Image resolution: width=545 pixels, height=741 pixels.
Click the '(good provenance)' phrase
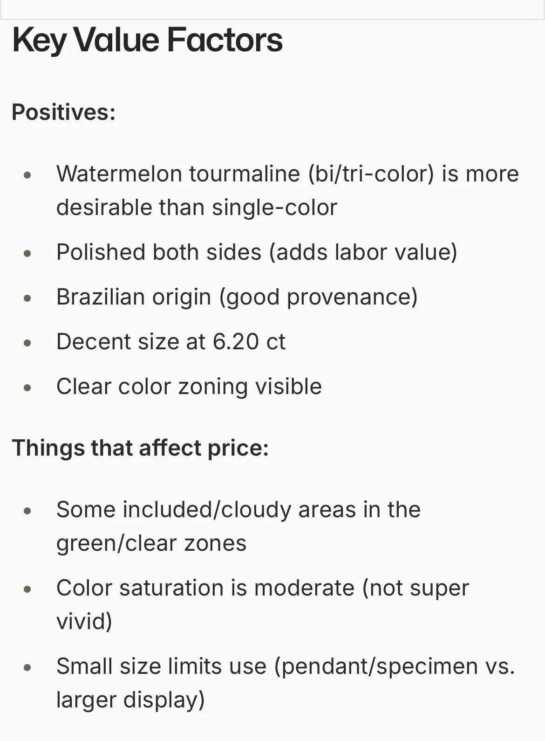319,297
